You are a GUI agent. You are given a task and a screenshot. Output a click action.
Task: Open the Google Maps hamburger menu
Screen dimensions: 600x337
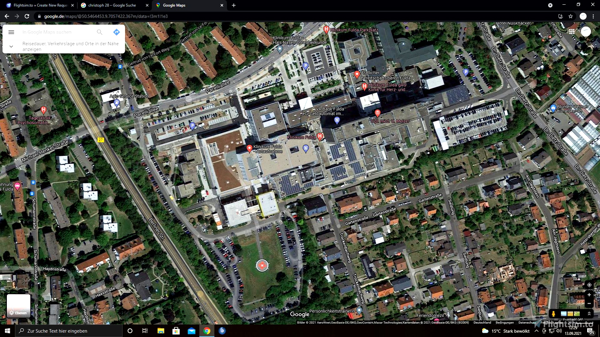[x=11, y=32]
